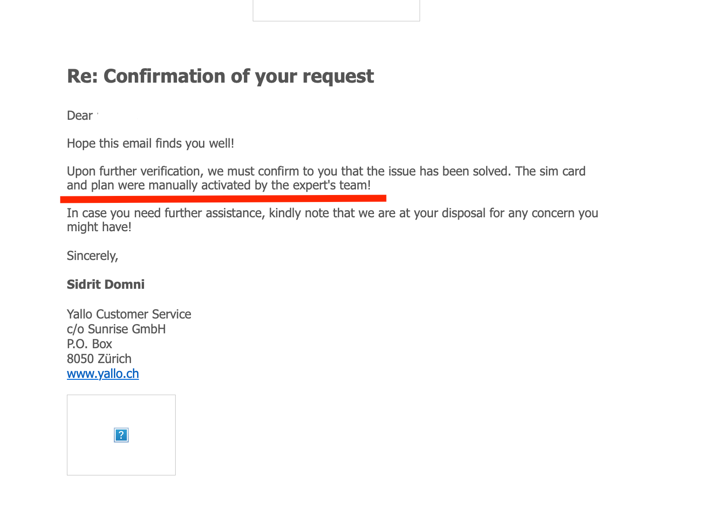Click the email subject heading
The image size is (710, 520).
coord(220,76)
